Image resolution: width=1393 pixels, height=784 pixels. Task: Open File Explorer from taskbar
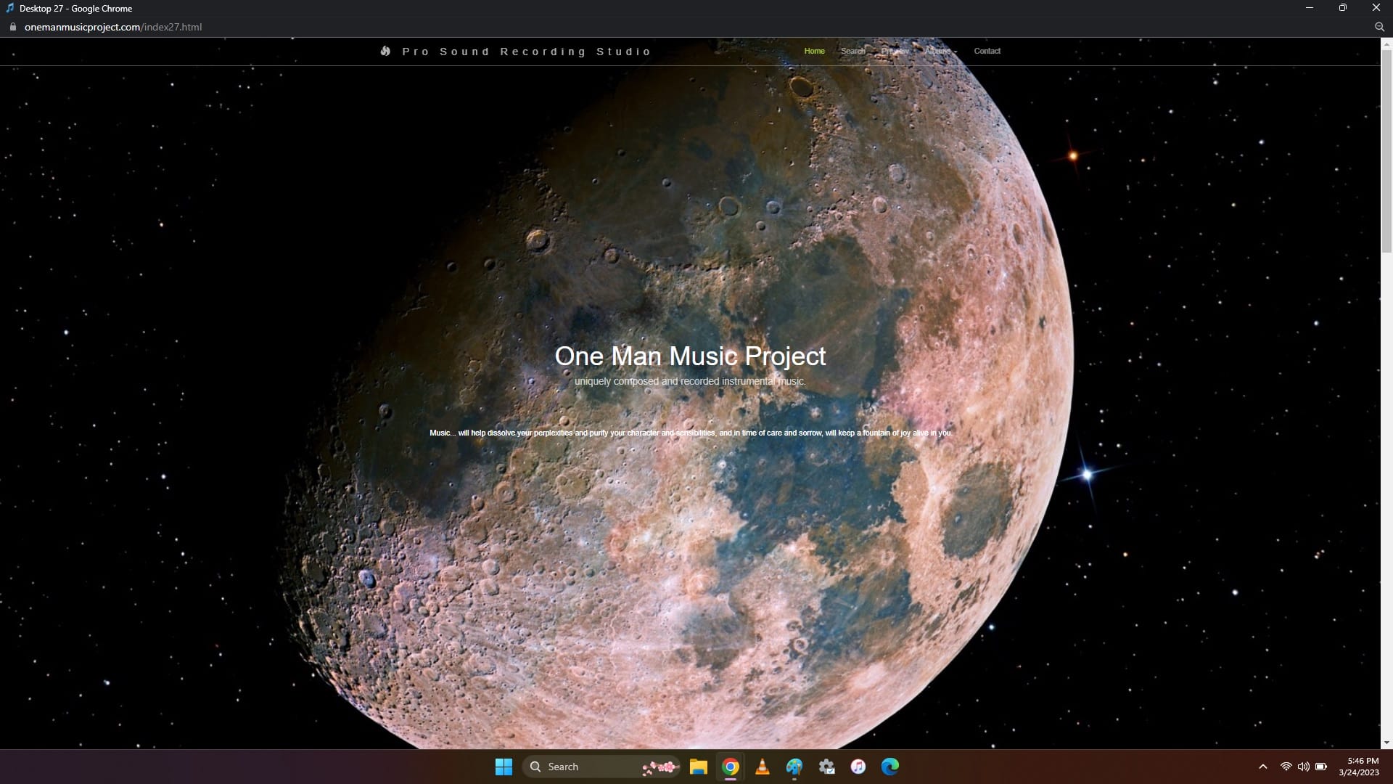pos(698,767)
